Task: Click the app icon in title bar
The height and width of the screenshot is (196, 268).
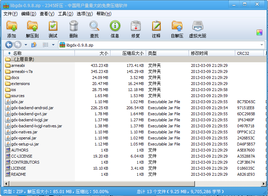Action: point(6,5)
